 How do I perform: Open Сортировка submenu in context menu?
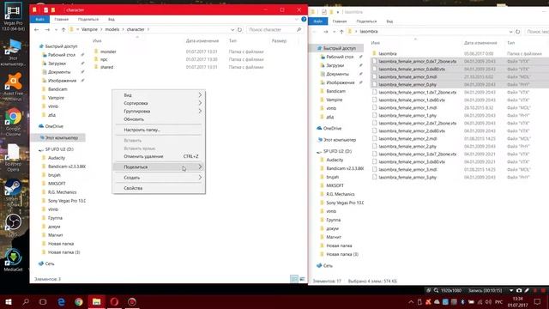pos(159,103)
